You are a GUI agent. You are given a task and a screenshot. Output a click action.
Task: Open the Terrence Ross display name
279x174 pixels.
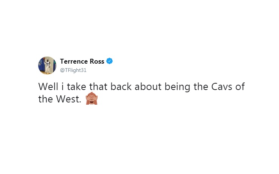(x=82, y=61)
